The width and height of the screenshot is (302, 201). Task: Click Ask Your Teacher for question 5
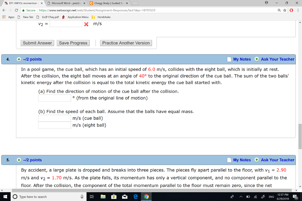[278, 160]
